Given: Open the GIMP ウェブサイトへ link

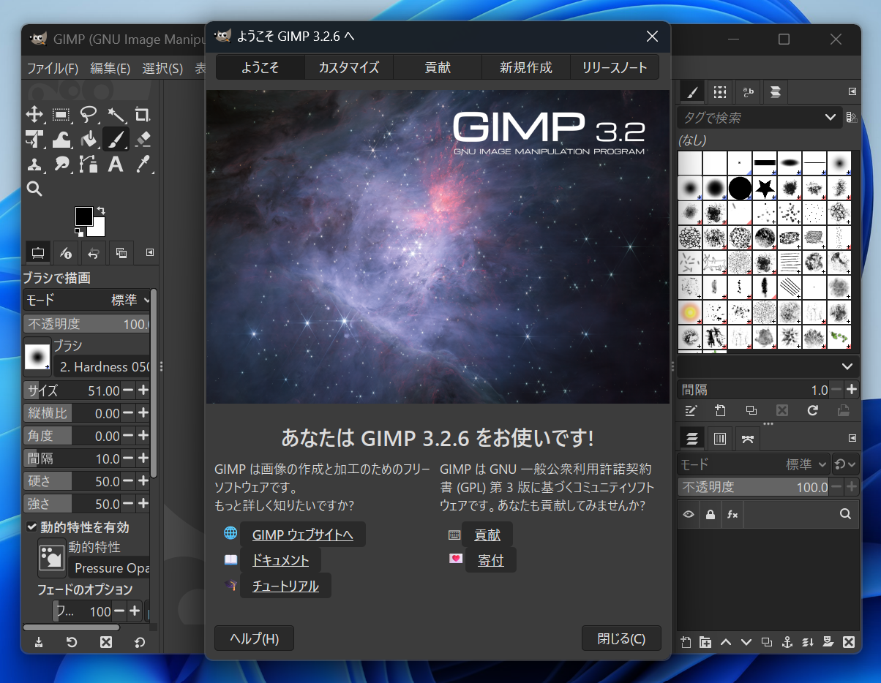Looking at the screenshot, I should point(303,535).
